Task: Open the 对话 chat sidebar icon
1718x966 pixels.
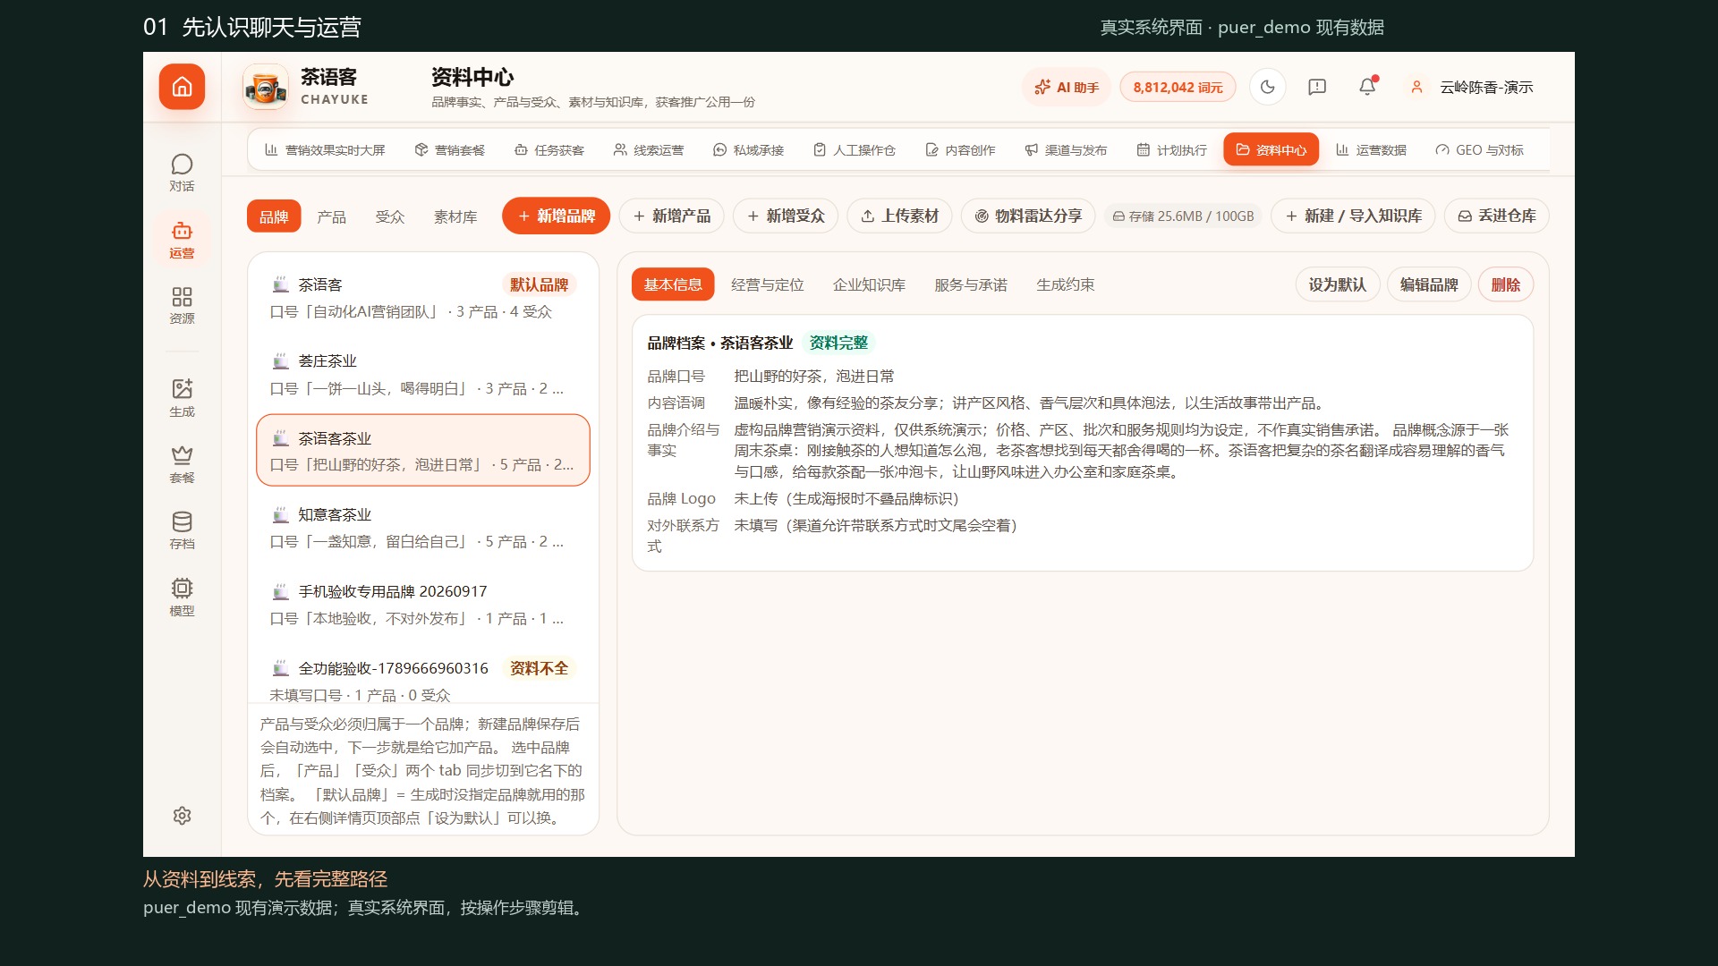Action: click(182, 173)
